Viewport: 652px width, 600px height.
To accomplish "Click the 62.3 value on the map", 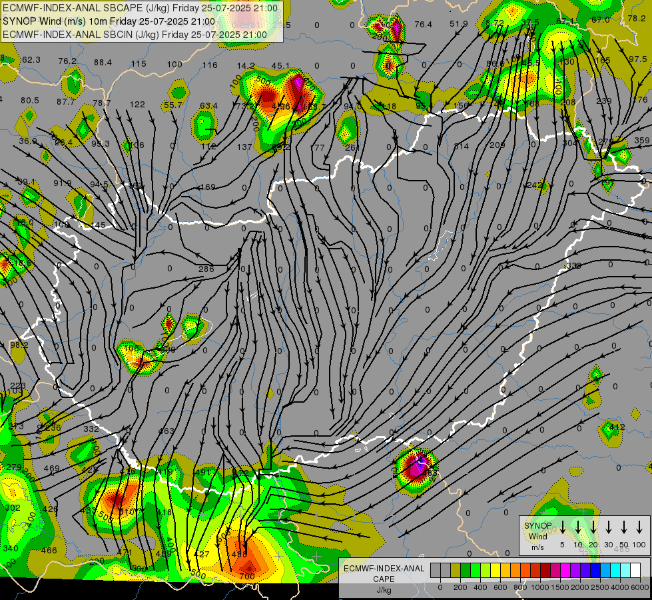I will pyautogui.click(x=31, y=60).
